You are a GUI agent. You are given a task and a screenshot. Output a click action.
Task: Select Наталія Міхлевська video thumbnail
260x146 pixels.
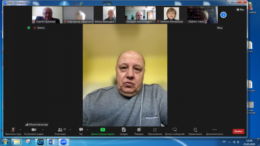coord(171,15)
